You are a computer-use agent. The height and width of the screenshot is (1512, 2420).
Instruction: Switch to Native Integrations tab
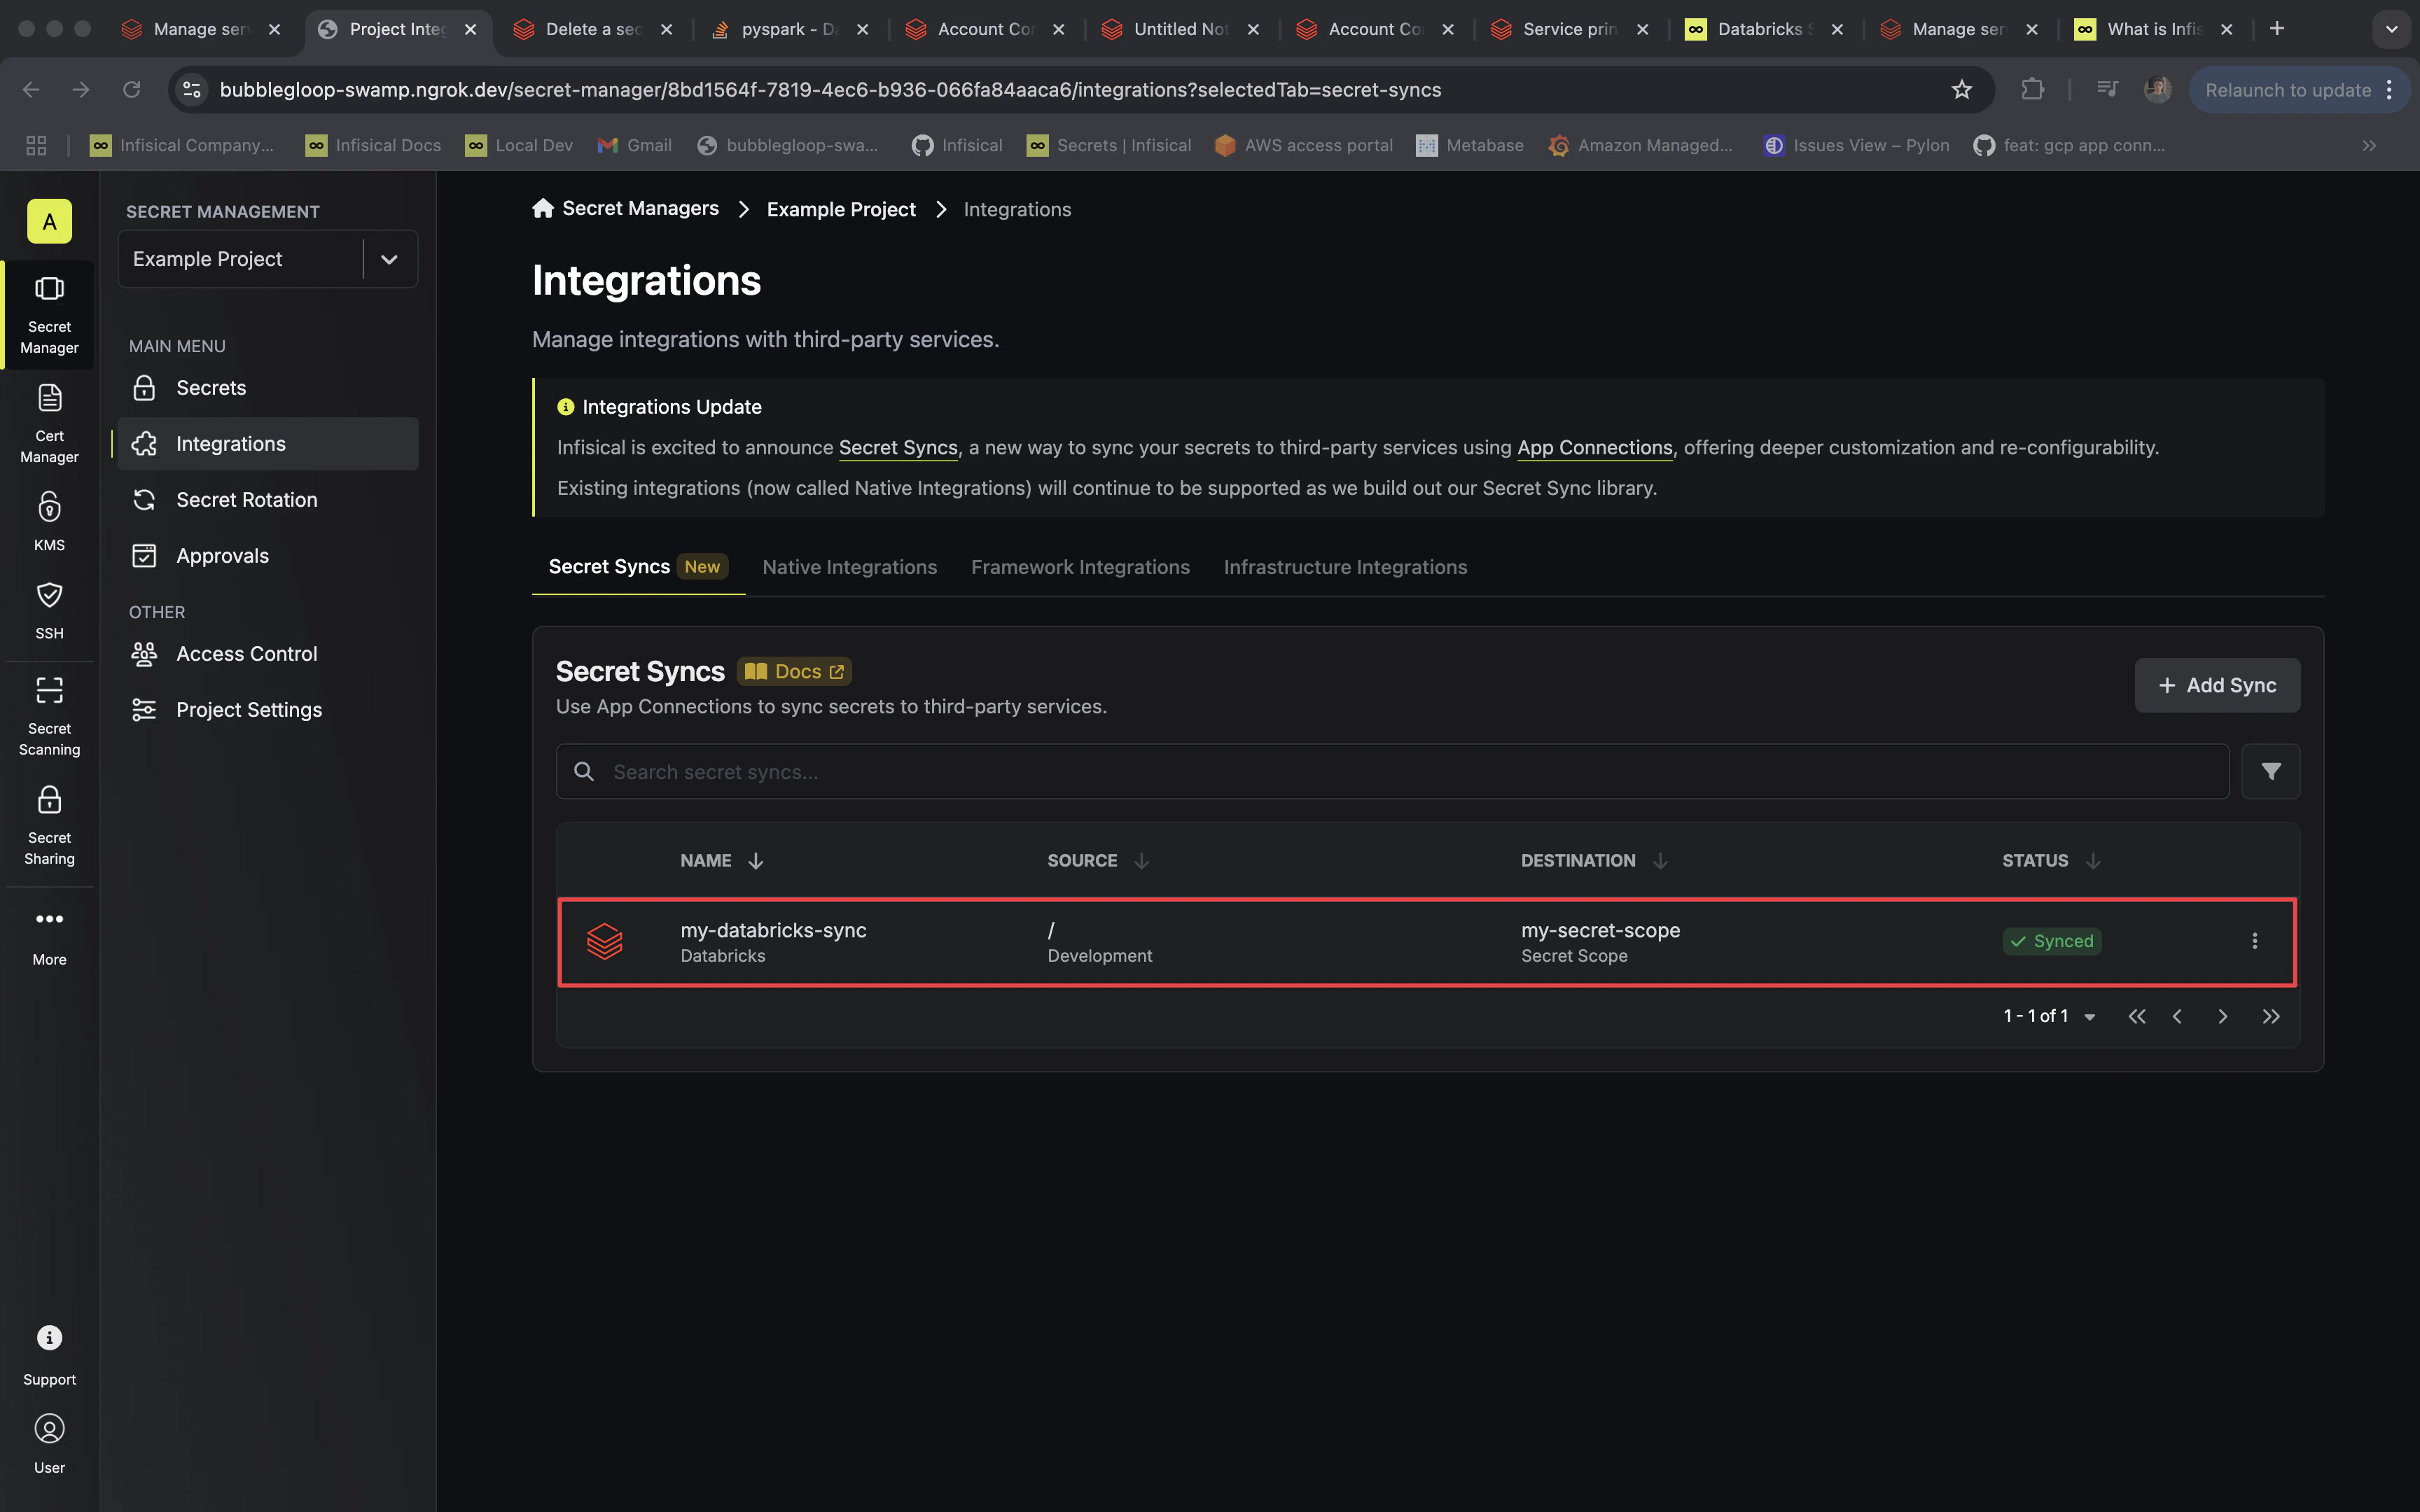849,567
